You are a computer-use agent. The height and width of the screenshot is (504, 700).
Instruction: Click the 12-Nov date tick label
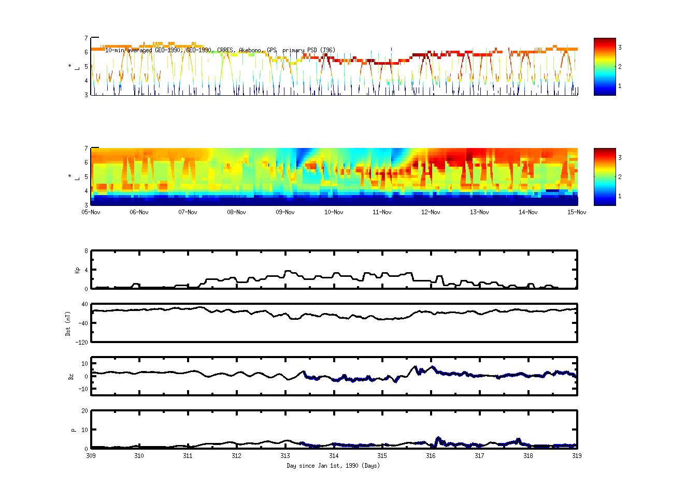tap(431, 212)
